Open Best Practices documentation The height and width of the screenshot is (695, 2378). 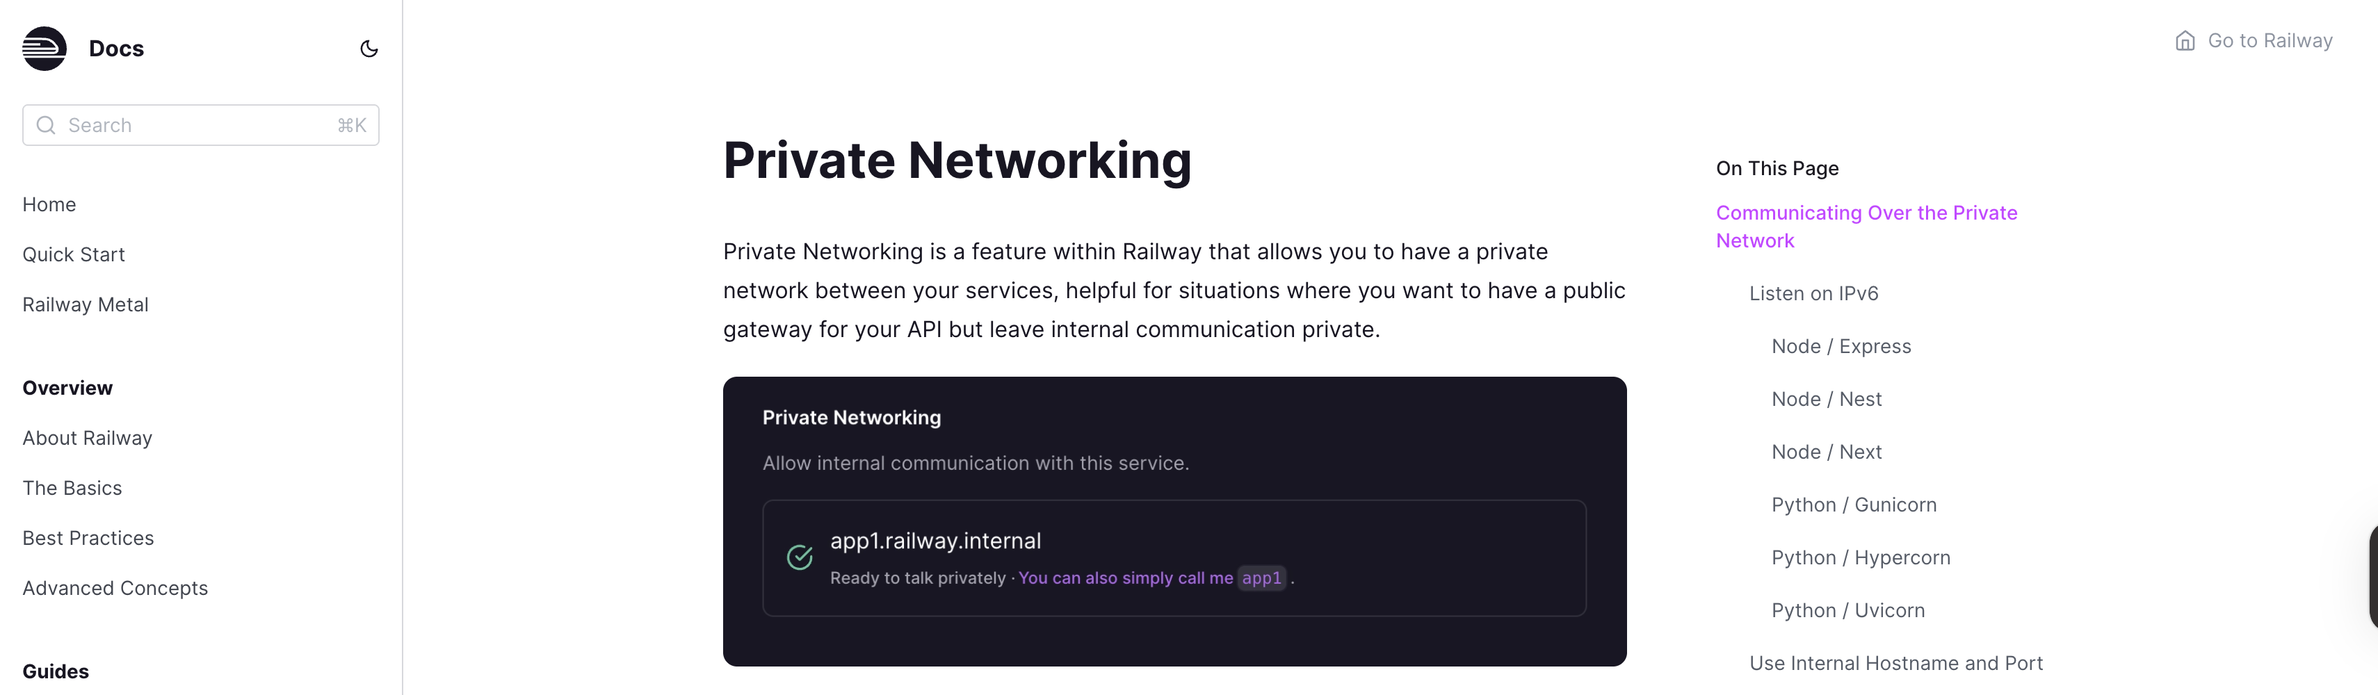88,537
